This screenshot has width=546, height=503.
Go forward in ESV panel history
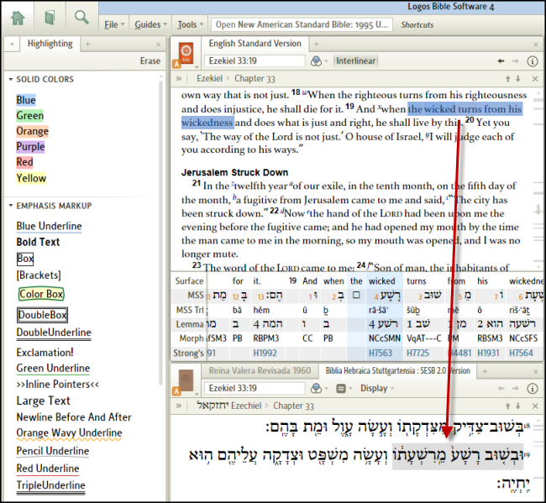[x=516, y=61]
